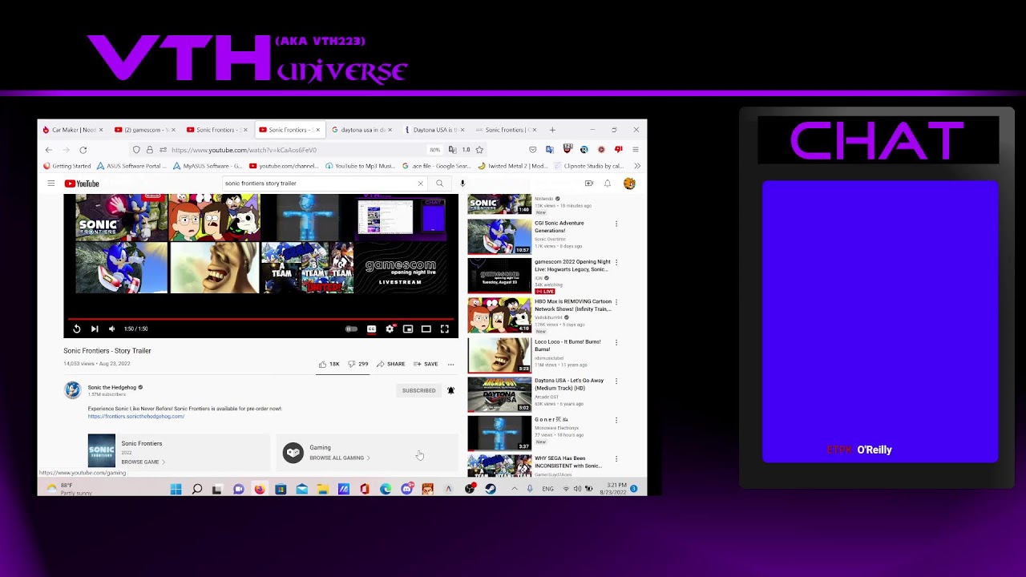
Task: Mute the video volume speaker icon
Action: tap(111, 329)
